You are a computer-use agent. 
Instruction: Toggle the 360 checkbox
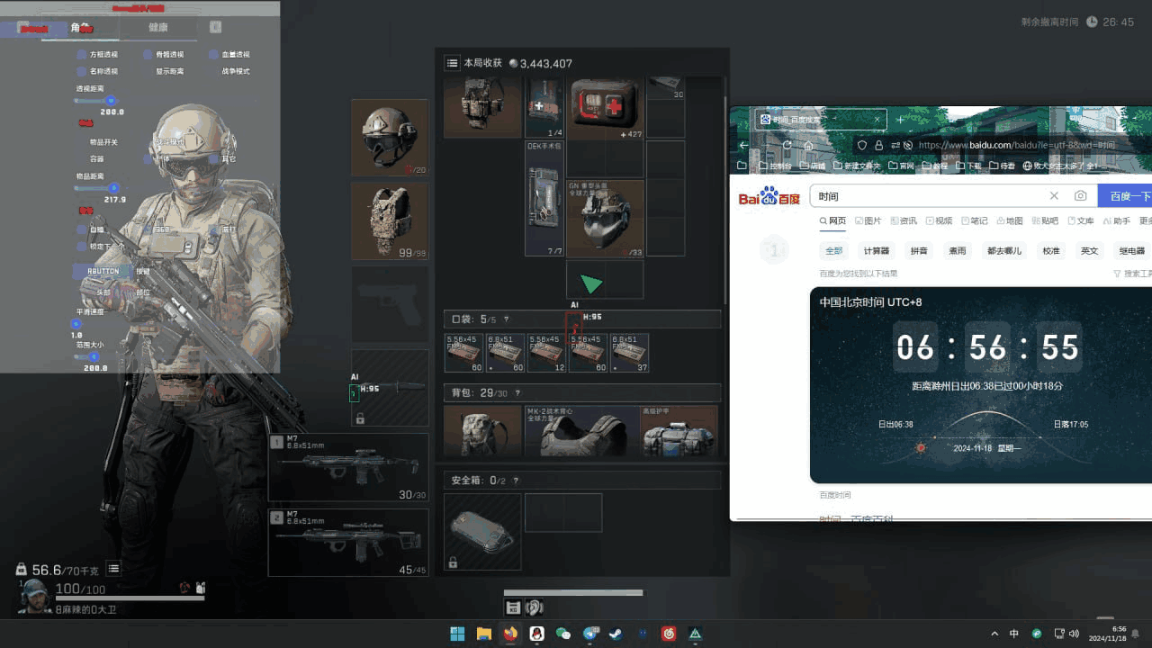148,229
